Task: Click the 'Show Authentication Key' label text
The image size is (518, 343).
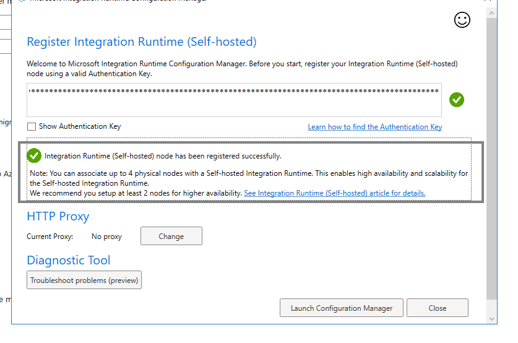Action: pos(80,126)
